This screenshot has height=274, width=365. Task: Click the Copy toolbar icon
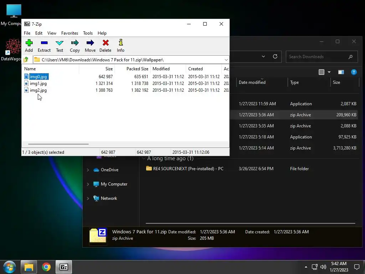[x=75, y=45]
